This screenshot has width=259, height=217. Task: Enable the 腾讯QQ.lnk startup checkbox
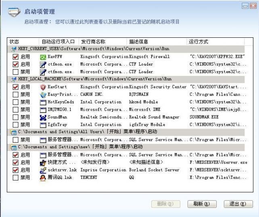[x=15, y=178]
